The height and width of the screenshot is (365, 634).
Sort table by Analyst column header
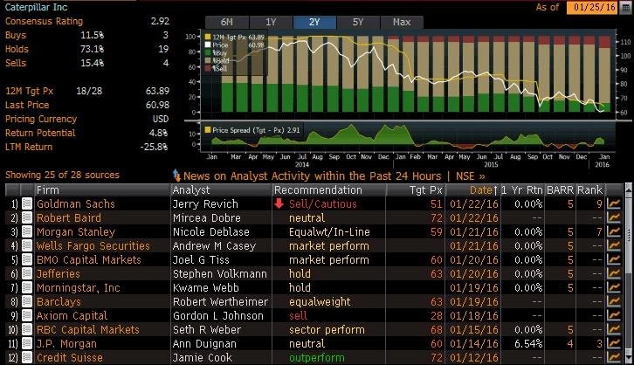(x=221, y=190)
